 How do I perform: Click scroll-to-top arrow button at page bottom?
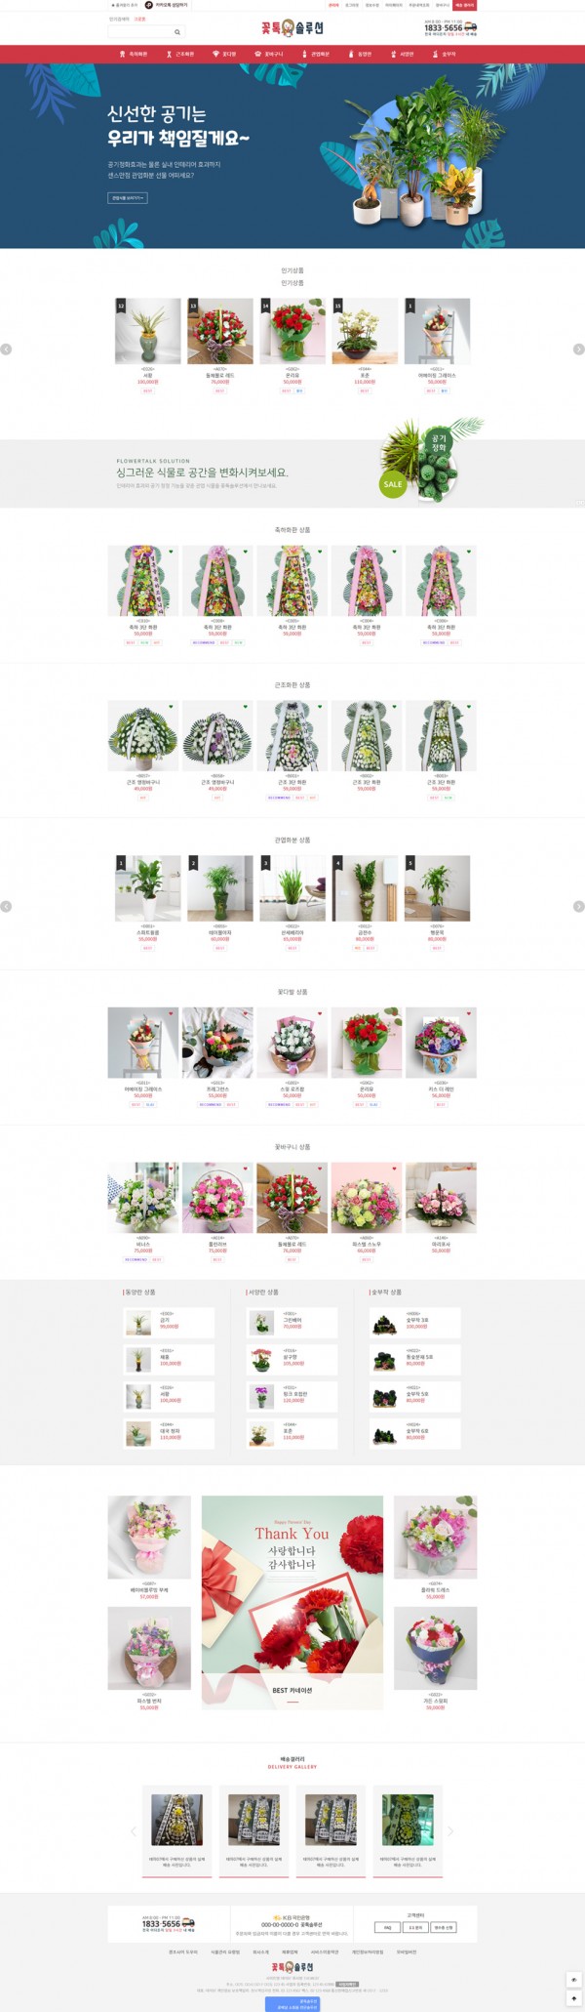(x=574, y=1998)
